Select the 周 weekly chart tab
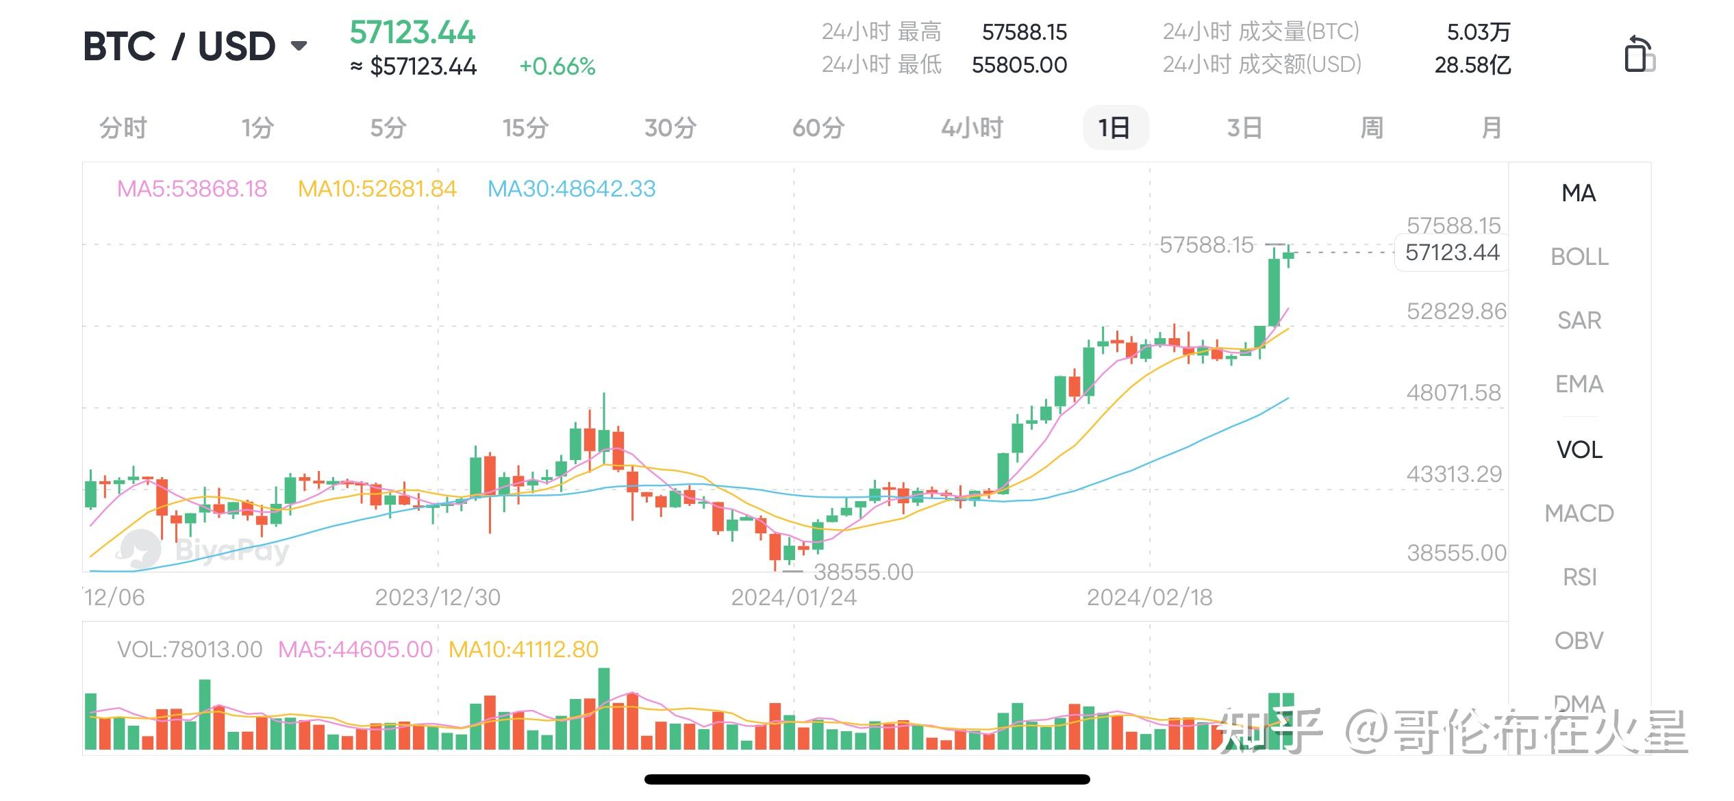Image resolution: width=1734 pixels, height=801 pixels. pyautogui.click(x=1372, y=127)
